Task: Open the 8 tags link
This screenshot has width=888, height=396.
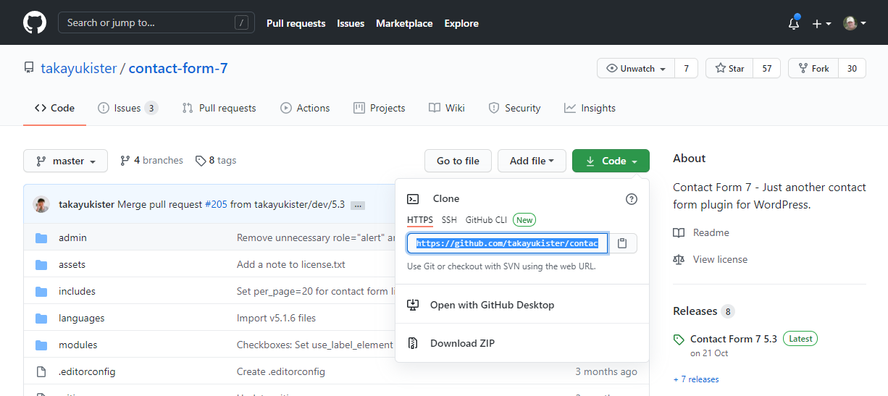Action: pos(216,161)
